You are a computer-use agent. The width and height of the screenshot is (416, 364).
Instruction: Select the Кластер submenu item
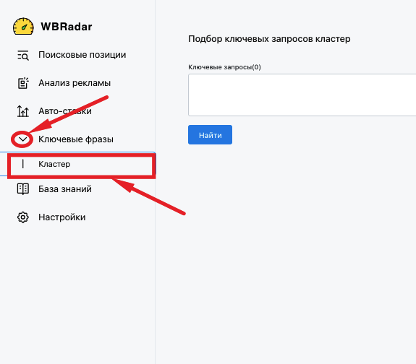(77, 164)
